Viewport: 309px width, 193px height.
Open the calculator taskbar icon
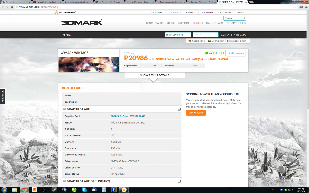pyautogui.click(x=104, y=190)
